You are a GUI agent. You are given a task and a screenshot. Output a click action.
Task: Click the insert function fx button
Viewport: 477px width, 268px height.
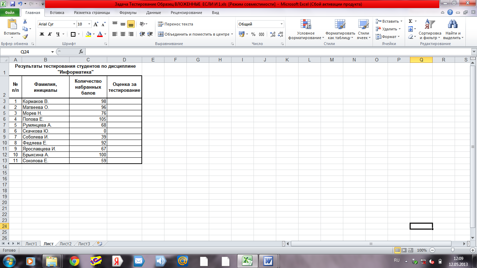pos(81,52)
